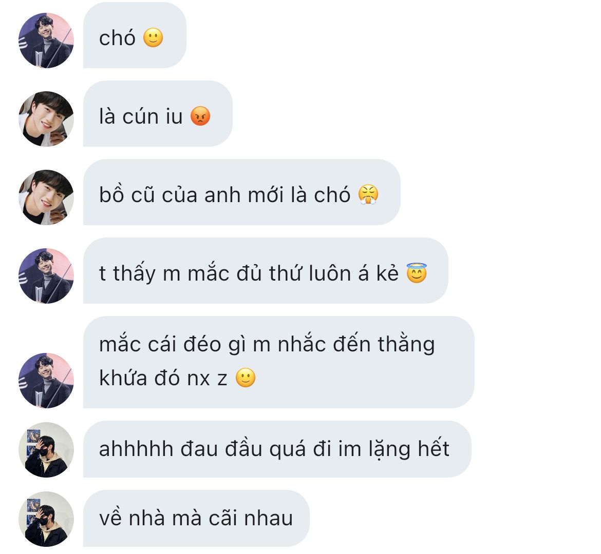
Task: Click the word 'thằng' in the long message
Action: [x=406, y=345]
